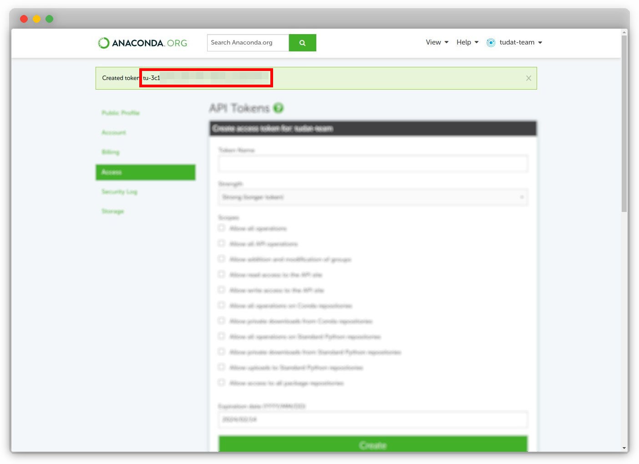Screen dimensions: 639x464
Task: Check private downloads from Standard Python repositories
Action: 222,352
